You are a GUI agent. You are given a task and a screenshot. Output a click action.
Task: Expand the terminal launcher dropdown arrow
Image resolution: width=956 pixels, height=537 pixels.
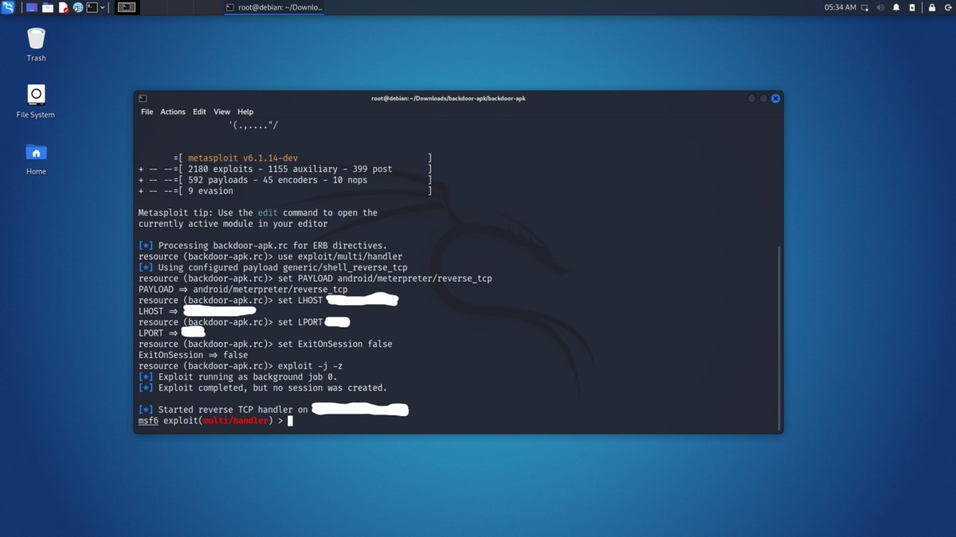tap(103, 7)
